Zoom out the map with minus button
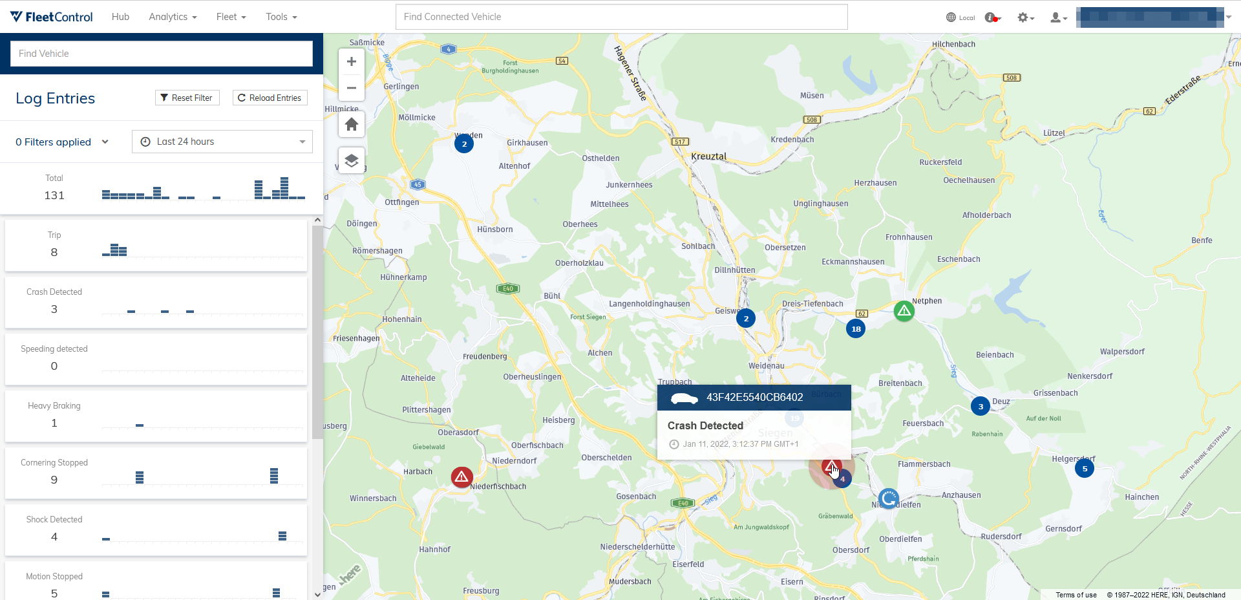This screenshot has height=600, width=1241. 352,88
